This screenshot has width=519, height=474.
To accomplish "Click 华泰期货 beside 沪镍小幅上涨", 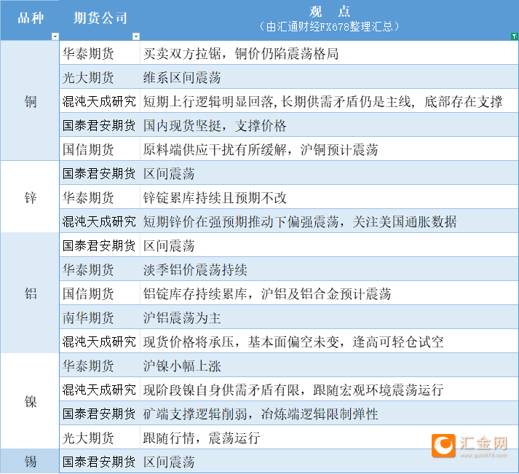I will click(x=100, y=365).
